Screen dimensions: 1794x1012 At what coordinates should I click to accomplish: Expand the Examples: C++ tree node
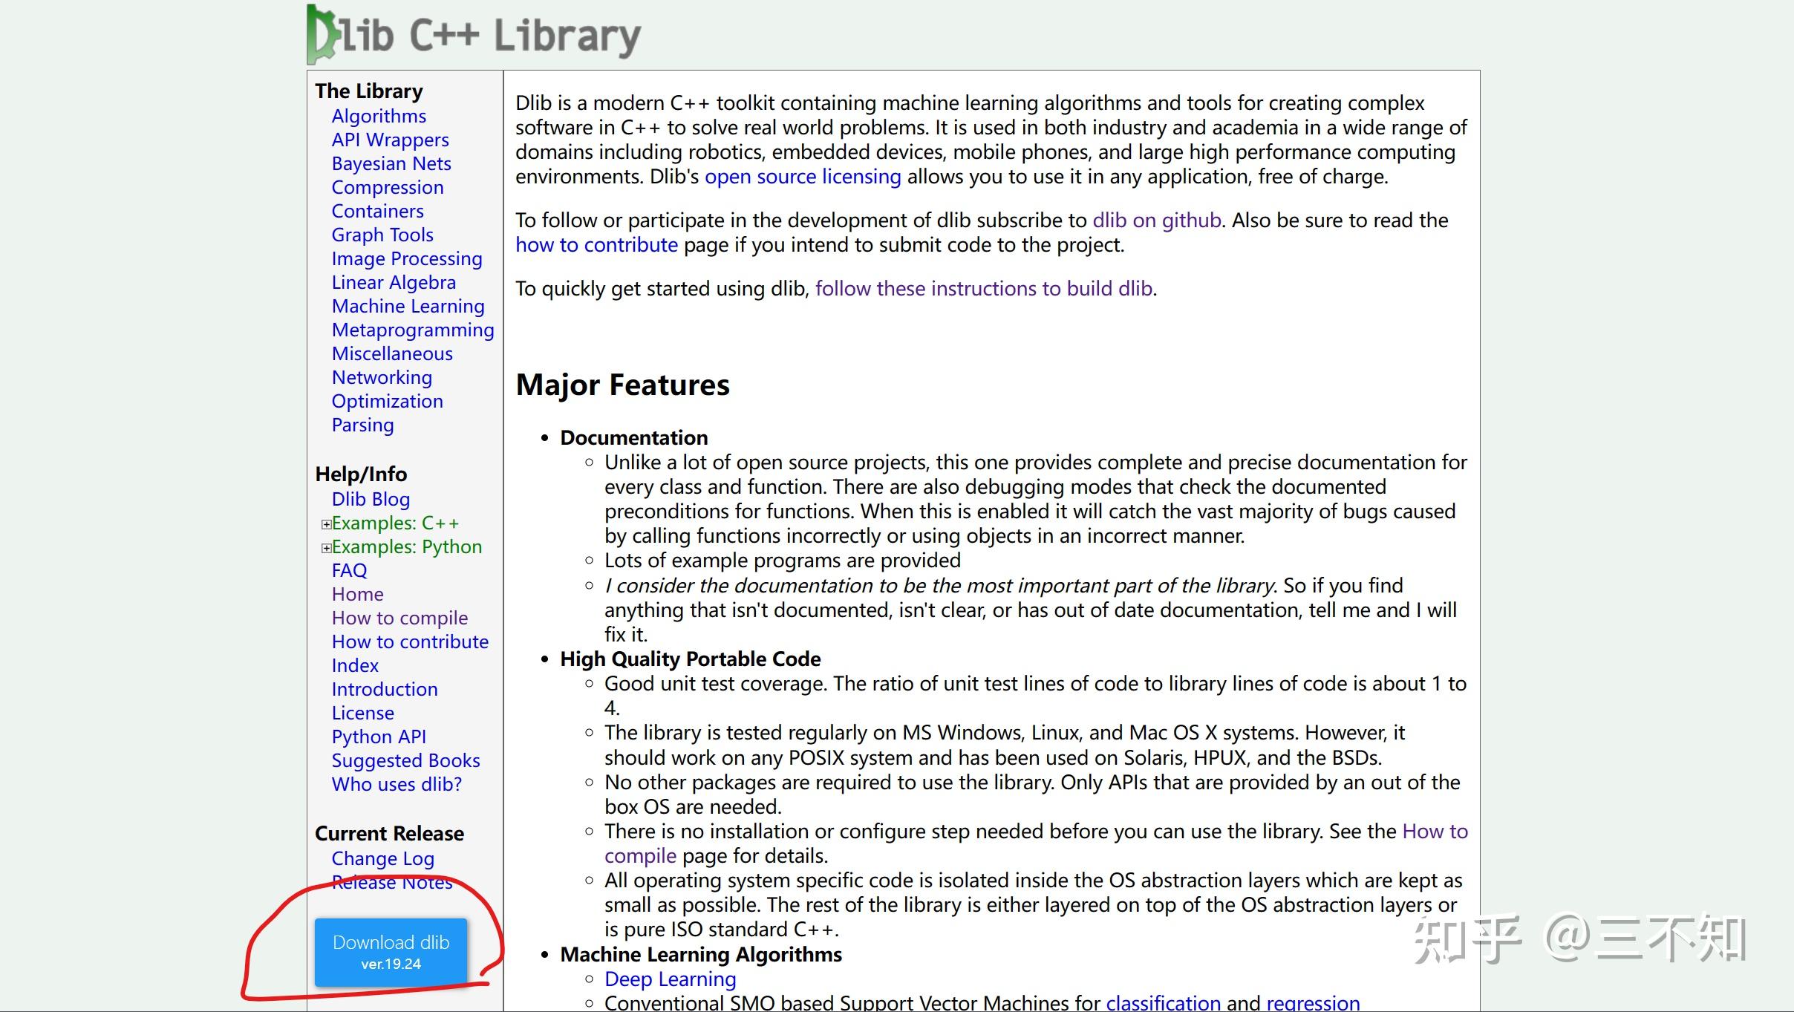[326, 524]
